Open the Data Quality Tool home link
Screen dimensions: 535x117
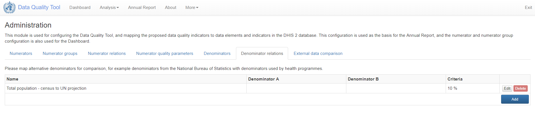pyautogui.click(x=39, y=8)
